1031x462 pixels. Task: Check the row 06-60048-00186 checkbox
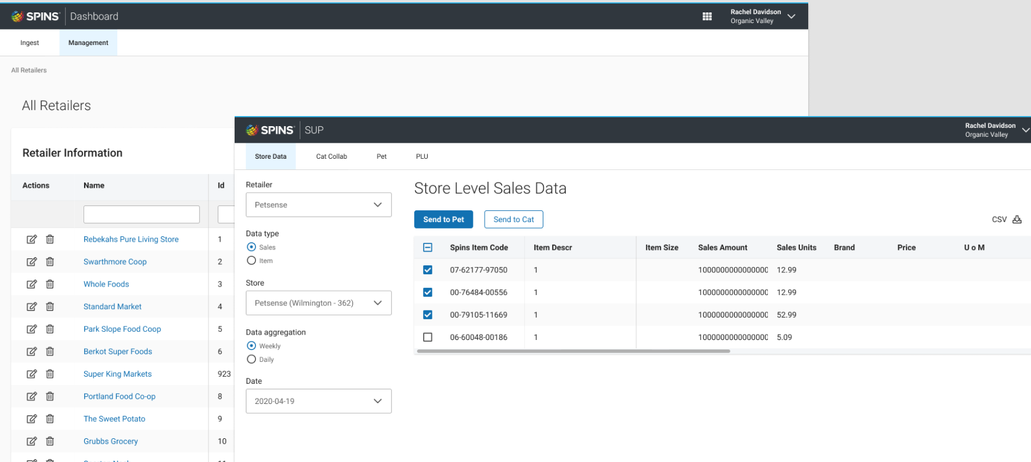[428, 337]
